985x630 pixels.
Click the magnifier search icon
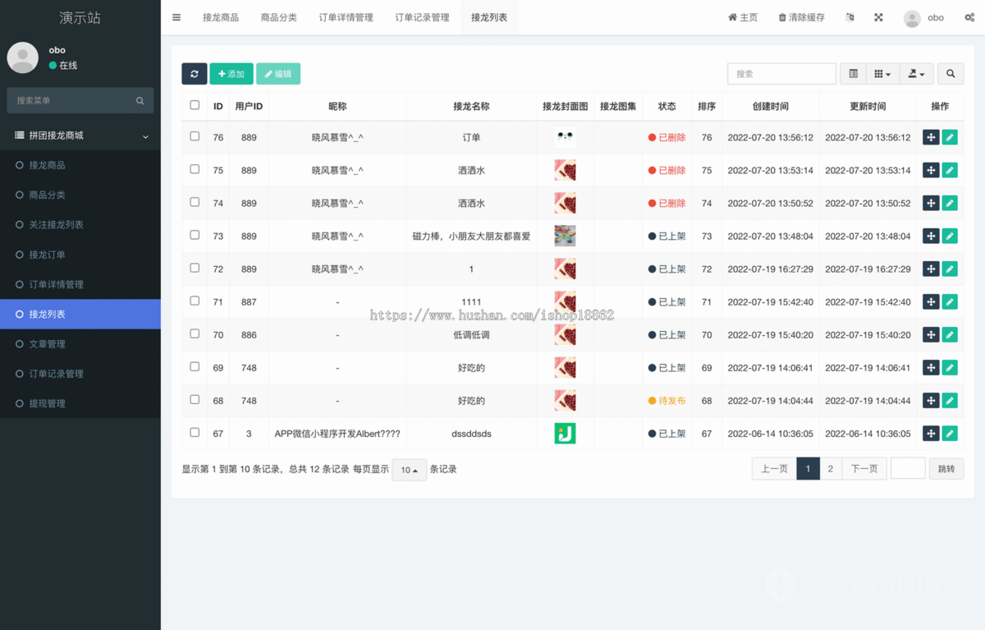click(x=950, y=73)
